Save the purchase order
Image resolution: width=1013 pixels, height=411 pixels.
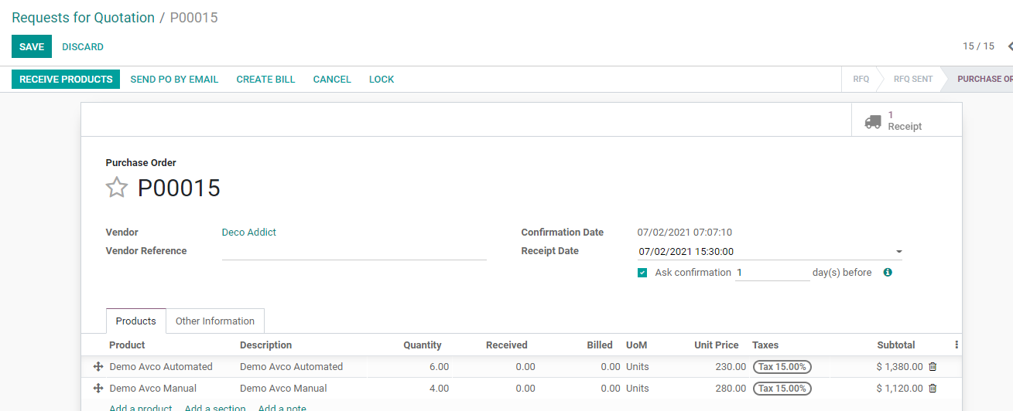[x=32, y=47]
